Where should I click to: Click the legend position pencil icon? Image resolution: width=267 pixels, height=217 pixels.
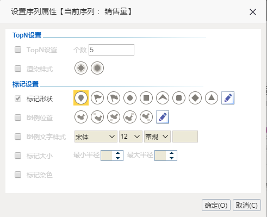tap(163, 117)
